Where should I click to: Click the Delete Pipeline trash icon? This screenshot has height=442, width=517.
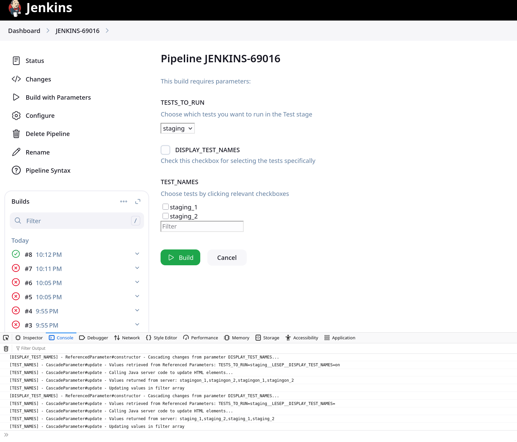click(16, 134)
